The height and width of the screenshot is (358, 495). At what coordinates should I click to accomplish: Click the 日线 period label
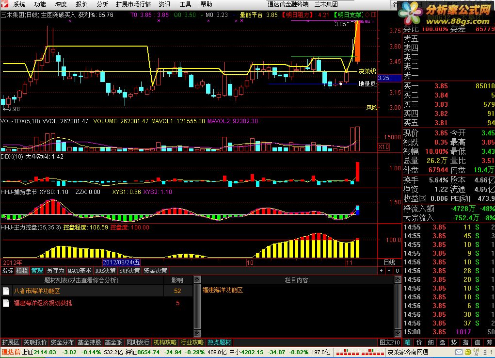389,262
